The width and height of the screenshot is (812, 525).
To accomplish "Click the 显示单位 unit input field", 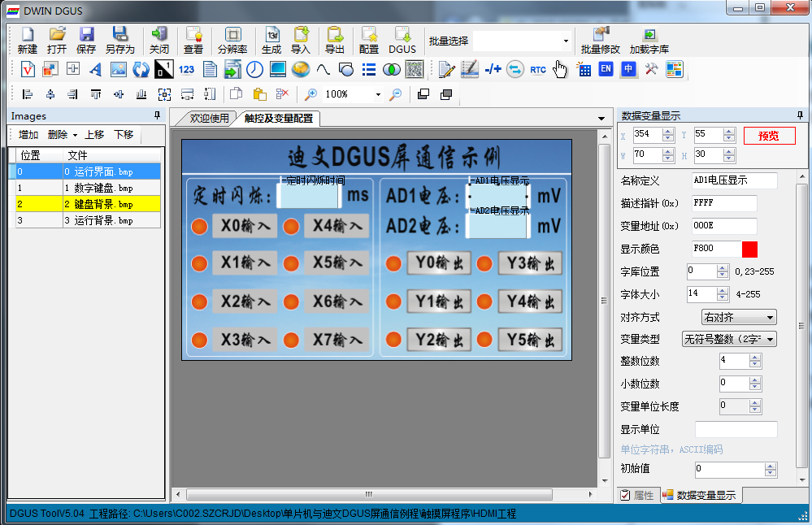I will click(736, 429).
